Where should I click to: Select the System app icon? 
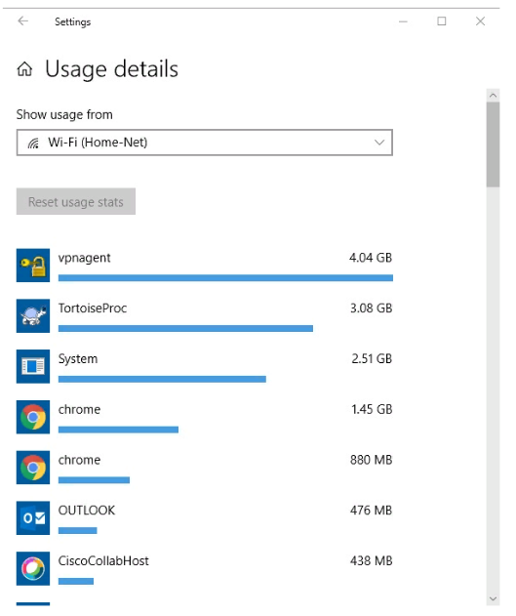pos(33,366)
